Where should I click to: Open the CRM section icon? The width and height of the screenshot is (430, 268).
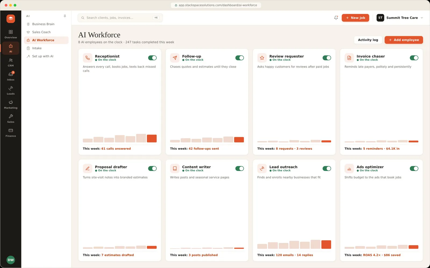tap(11, 62)
